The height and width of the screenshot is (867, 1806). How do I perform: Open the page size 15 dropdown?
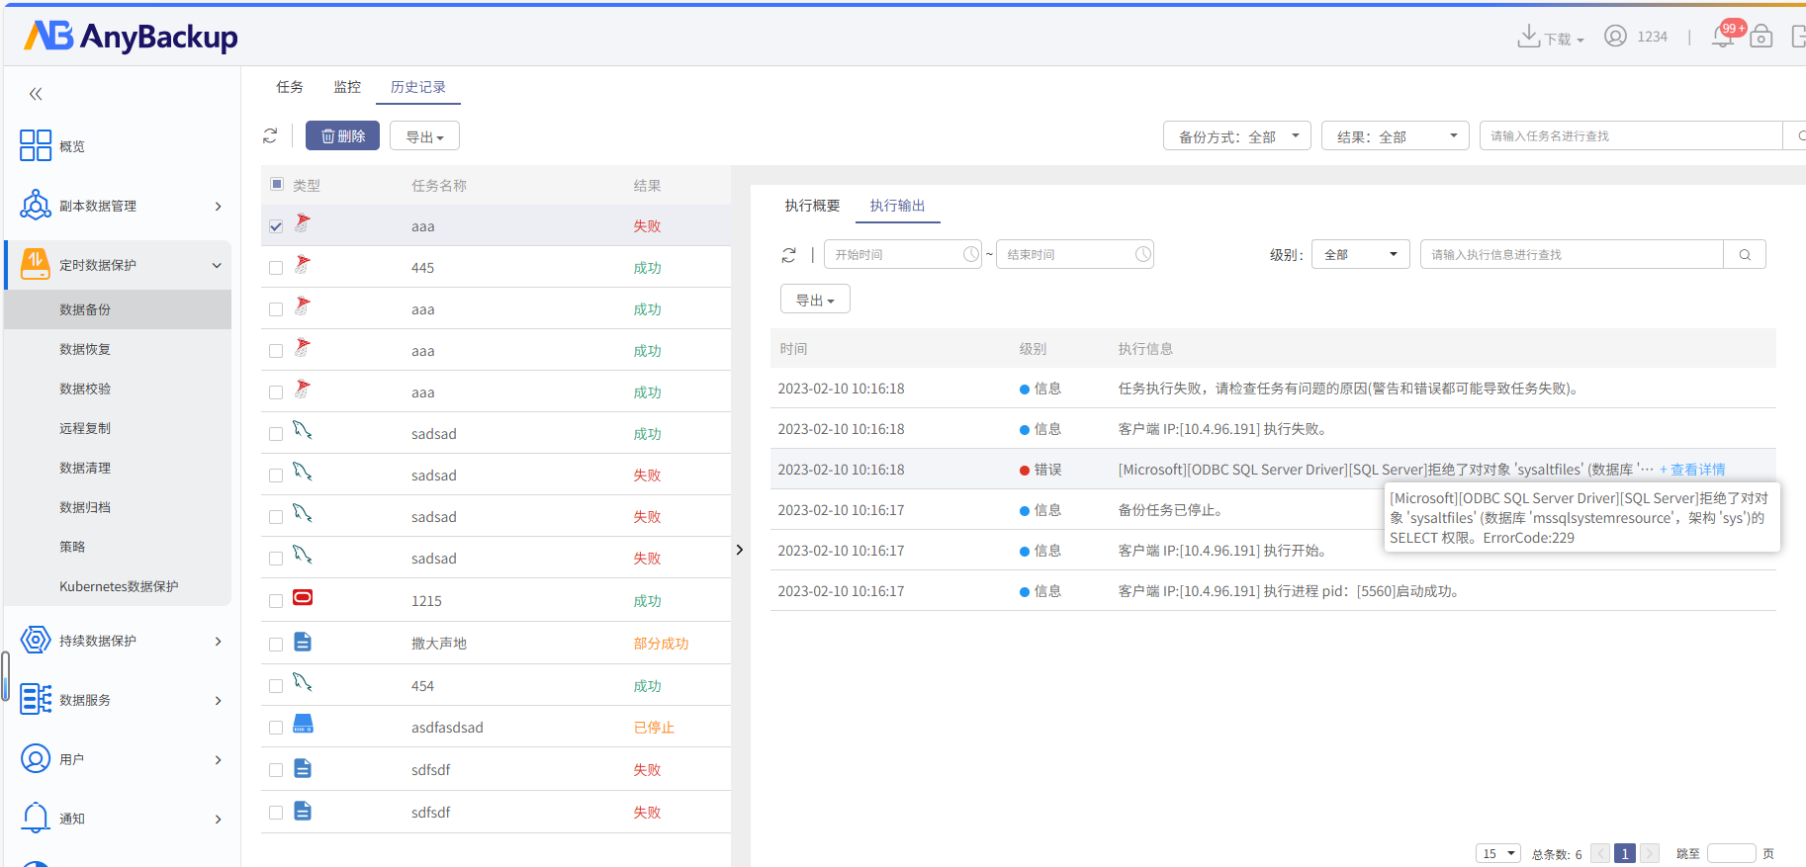1497,853
